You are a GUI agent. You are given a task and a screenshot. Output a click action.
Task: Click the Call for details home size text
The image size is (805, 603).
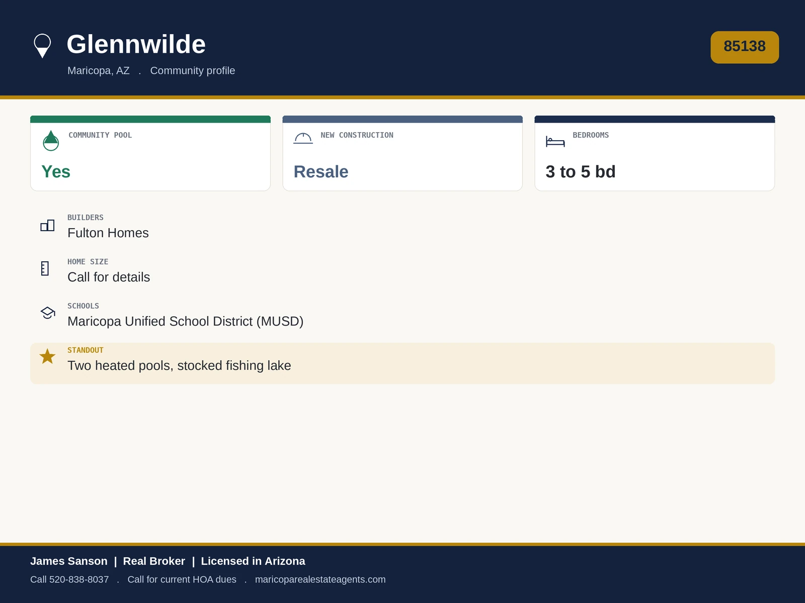109,277
